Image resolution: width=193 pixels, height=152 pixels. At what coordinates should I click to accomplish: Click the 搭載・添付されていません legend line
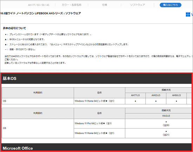coord(20,49)
